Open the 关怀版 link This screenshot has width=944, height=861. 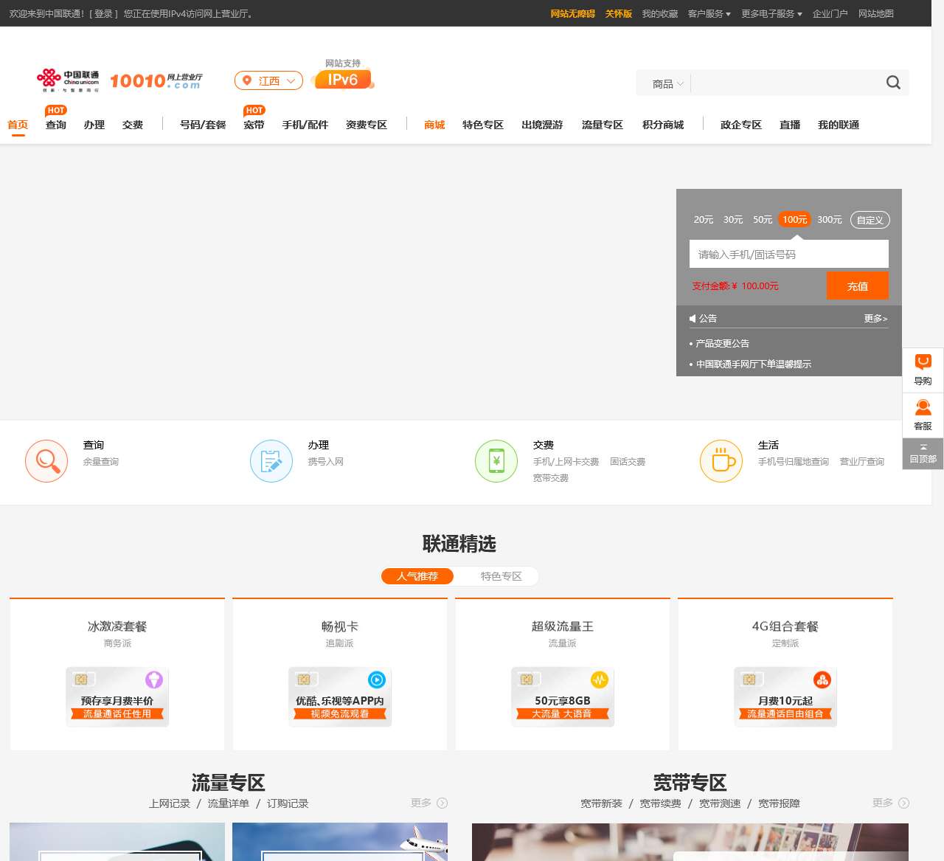coord(619,13)
